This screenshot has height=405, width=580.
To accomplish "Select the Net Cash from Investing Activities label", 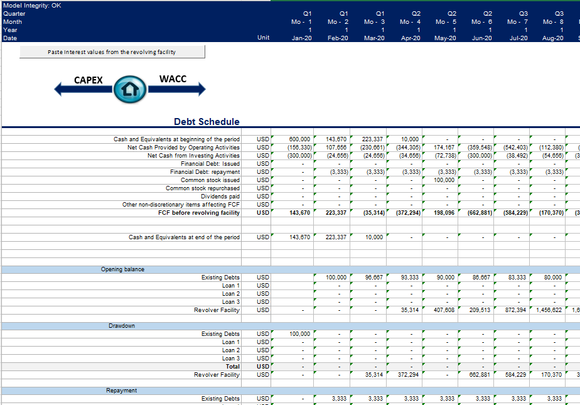I will tap(193, 156).
